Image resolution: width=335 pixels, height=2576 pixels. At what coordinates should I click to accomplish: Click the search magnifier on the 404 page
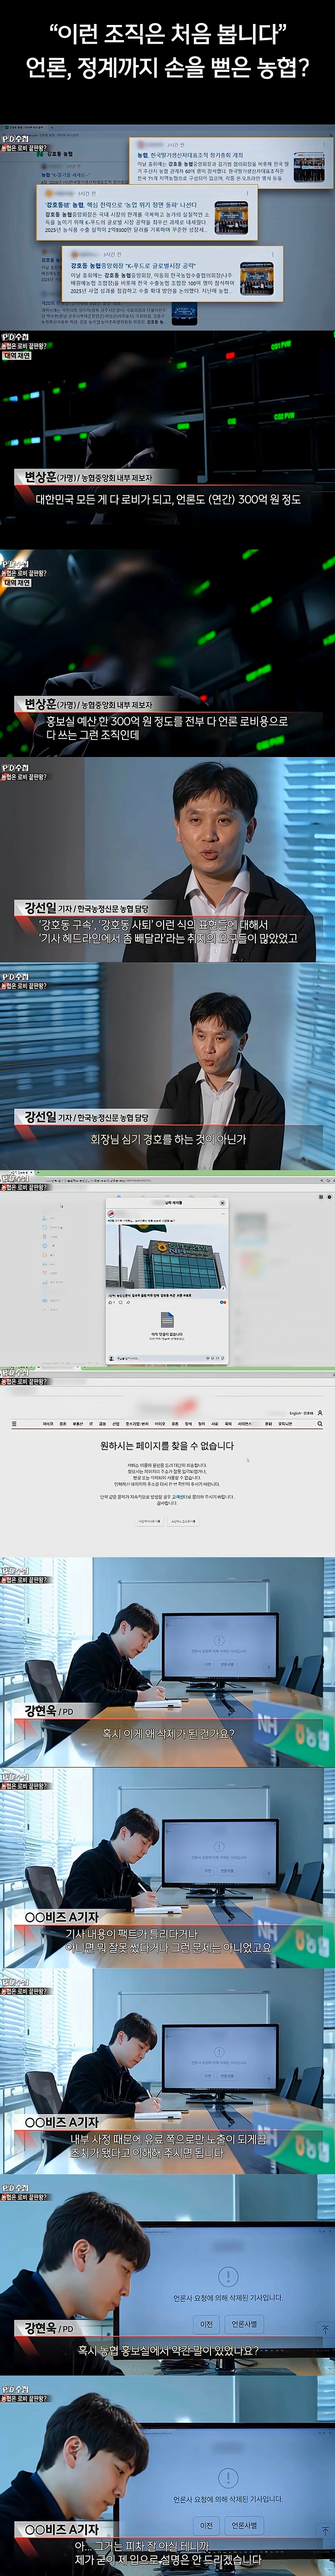(319, 1423)
